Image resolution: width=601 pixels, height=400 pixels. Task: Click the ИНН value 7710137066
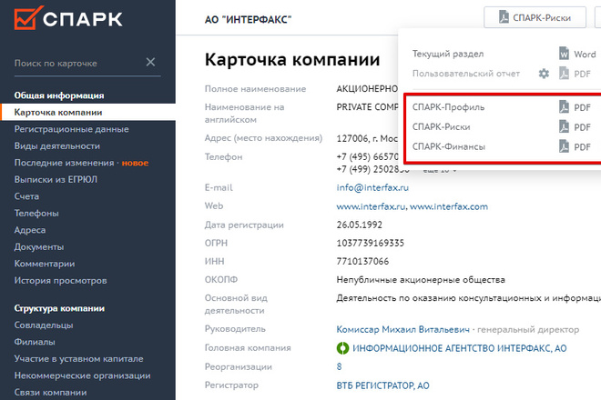(x=362, y=262)
